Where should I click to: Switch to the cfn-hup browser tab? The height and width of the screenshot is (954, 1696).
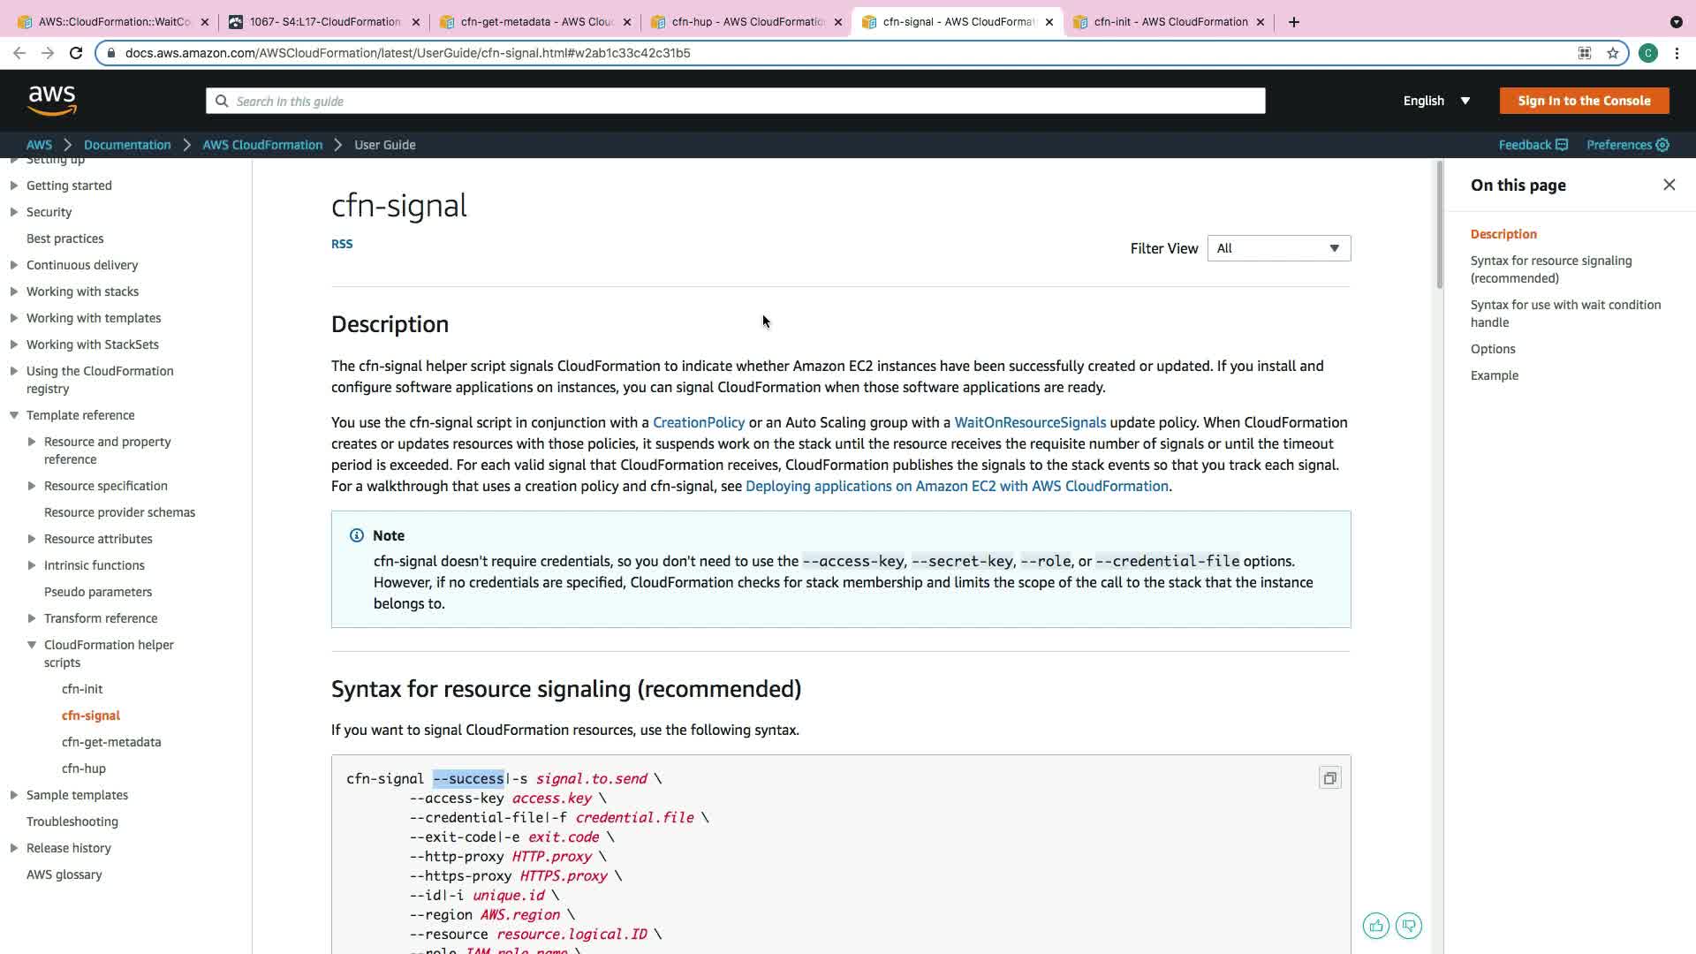click(x=747, y=22)
